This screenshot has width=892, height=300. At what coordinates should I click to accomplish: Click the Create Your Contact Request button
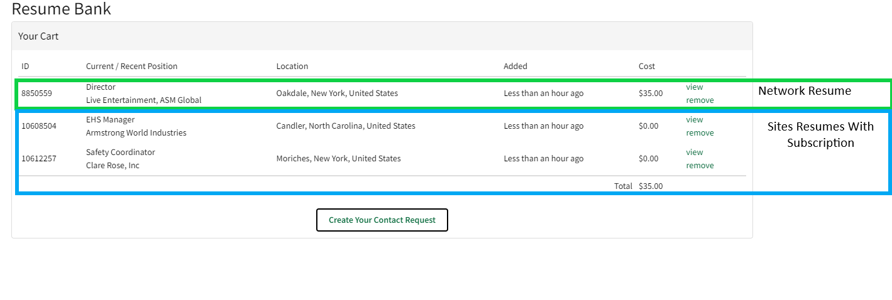click(382, 220)
